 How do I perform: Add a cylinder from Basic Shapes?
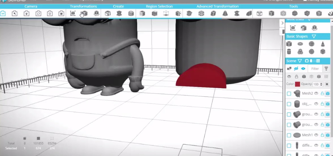pyautogui.click(x=289, y=52)
